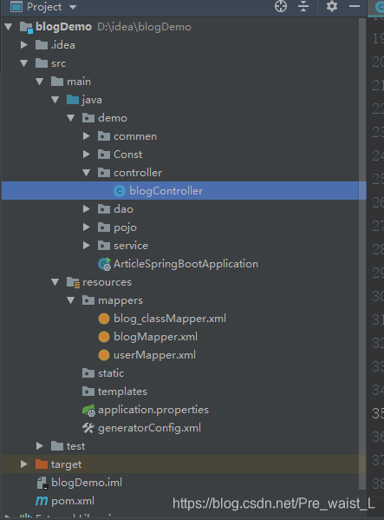
Task: Select blogMapper.xml file
Action: pos(155,337)
